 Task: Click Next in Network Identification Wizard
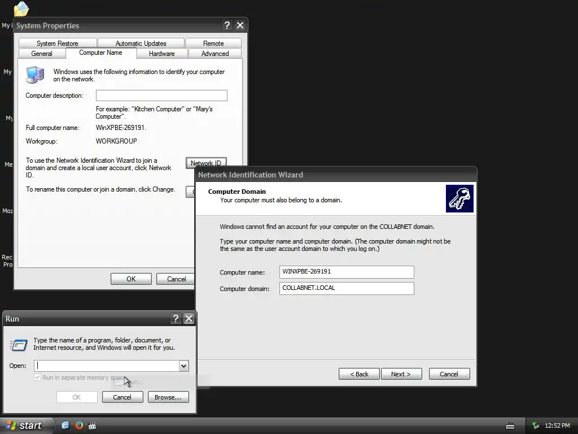(x=401, y=374)
